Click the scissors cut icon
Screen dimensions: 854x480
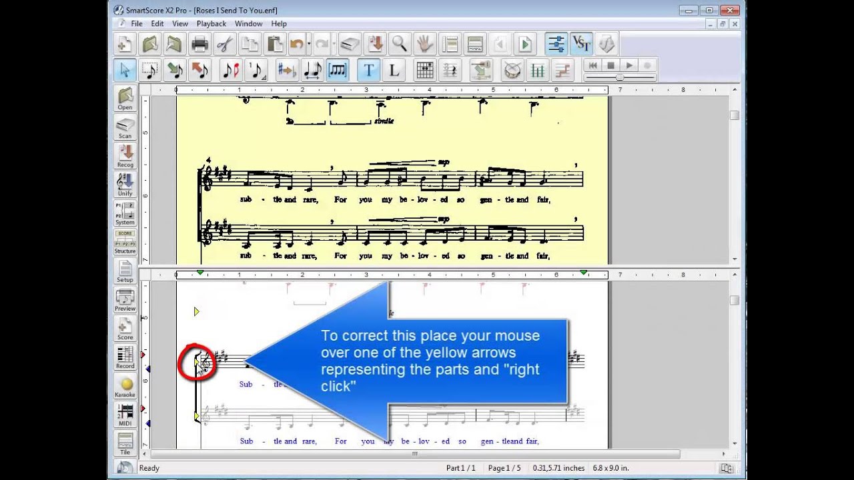click(x=225, y=44)
